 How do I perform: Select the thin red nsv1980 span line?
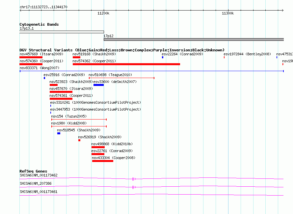pyautogui.click(x=79, y=126)
